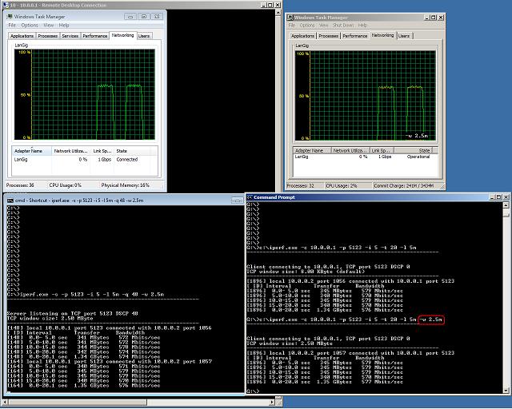Open File menu in right Task Manager
512x409 pixels.
pyautogui.click(x=292, y=25)
